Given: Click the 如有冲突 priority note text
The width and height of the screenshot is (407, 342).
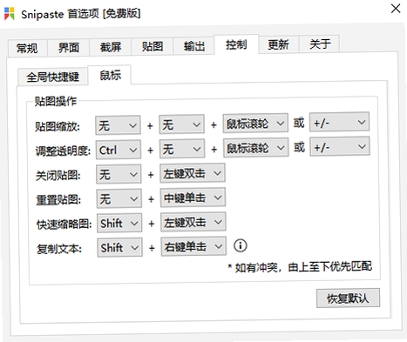Looking at the screenshot, I should click(x=300, y=267).
